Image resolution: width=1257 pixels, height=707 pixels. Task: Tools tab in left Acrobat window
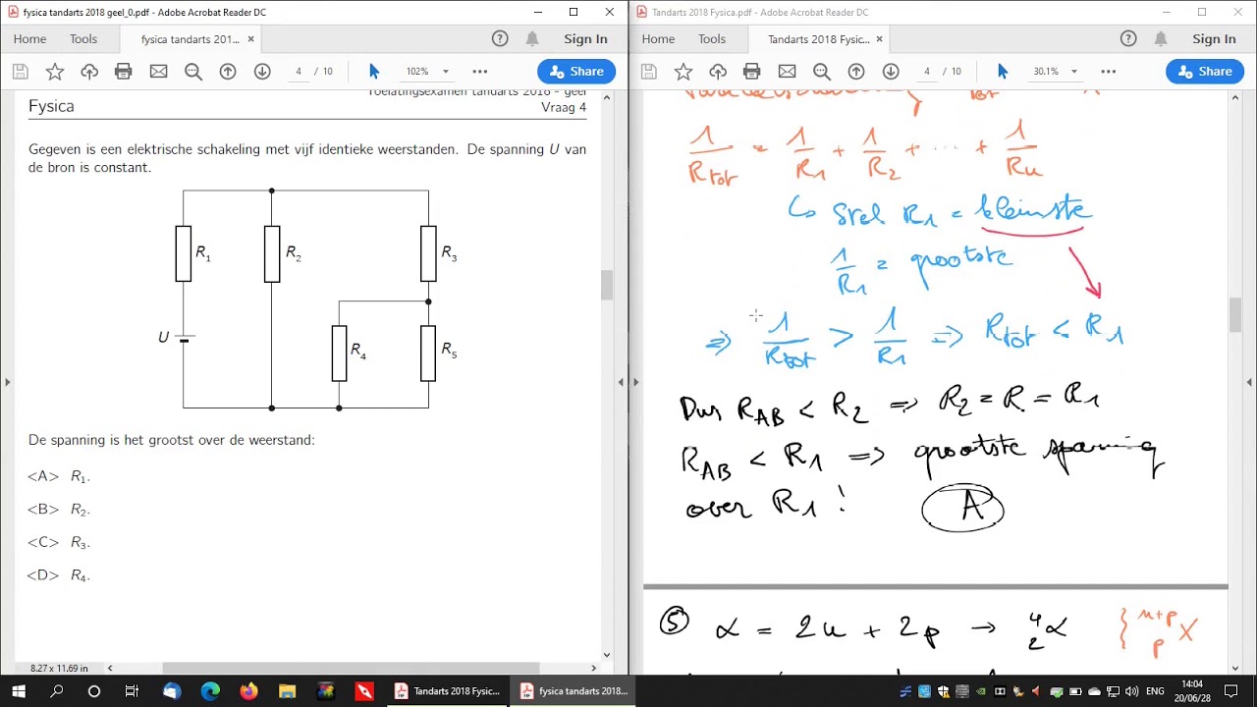[83, 39]
